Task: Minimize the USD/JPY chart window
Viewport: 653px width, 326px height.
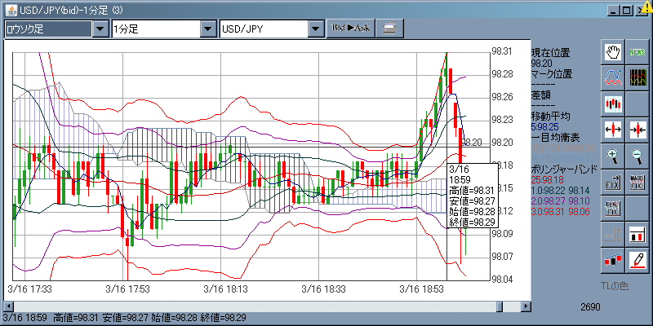Action: click(x=612, y=10)
